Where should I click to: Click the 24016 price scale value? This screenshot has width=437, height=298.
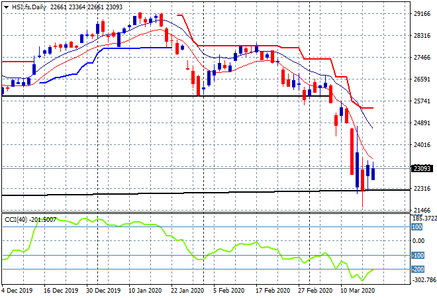click(422, 145)
